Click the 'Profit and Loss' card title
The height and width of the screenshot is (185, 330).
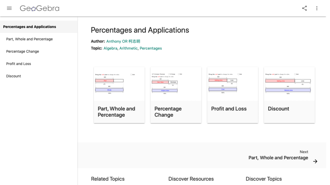(229, 109)
